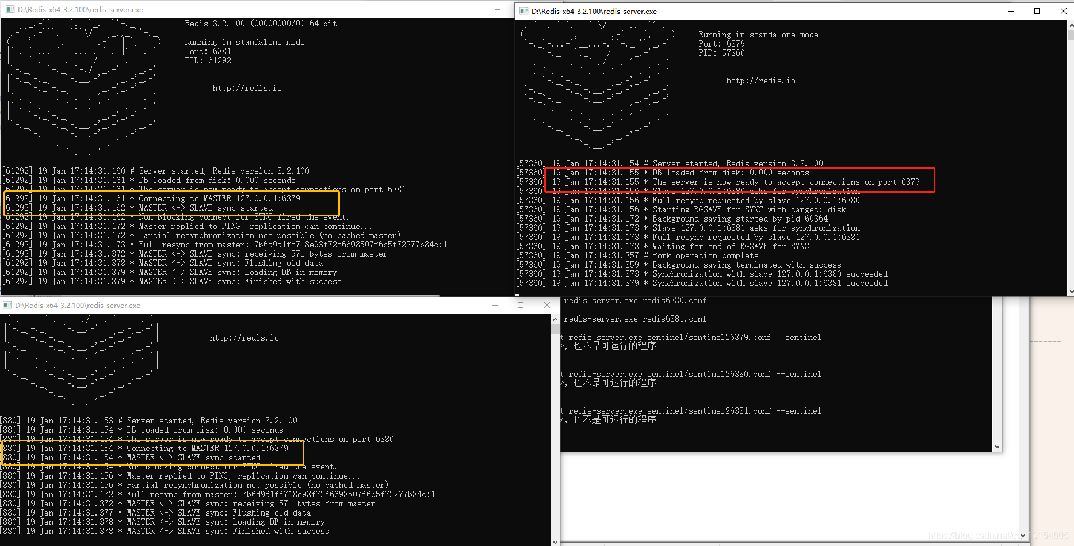Click the [880] 'Master replied to PING' line
This screenshot has height=546, width=1074.
tap(181, 476)
